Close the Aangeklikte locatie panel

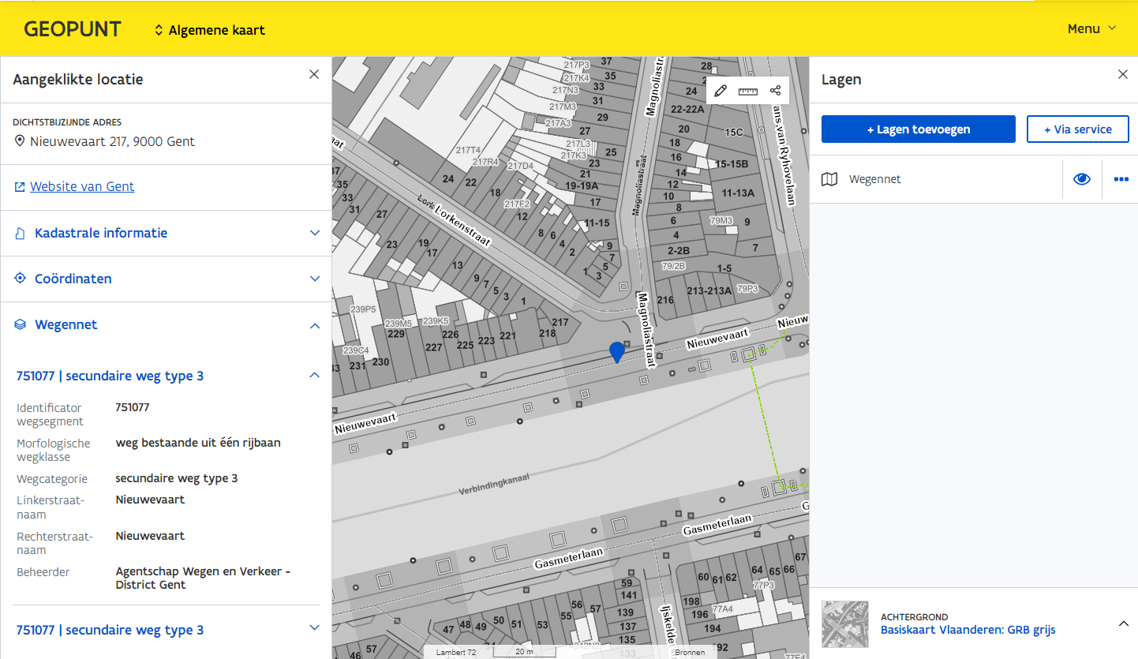coord(314,74)
